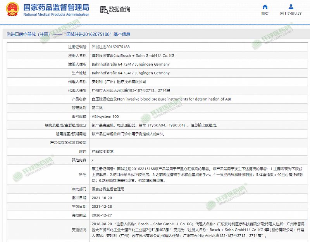This screenshot has width=310, height=242.
Task: Open the 网上办事大厅 text link
Action: pos(291,14)
